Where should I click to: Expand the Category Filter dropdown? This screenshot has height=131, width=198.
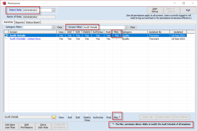click(53, 27)
